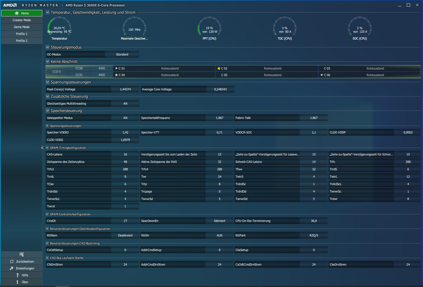Click core C 05 Ruhezustand entry
This screenshot has width=423, height=287.
267,75
